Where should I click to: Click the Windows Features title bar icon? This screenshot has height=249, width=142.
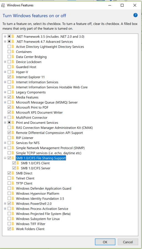pos(3,5)
